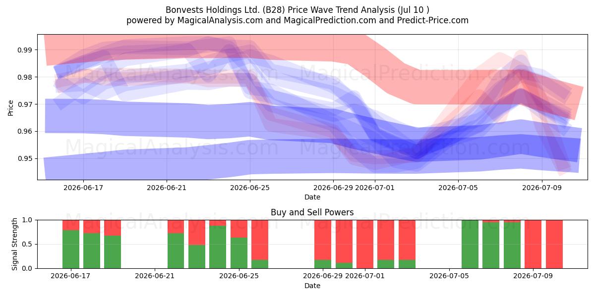Image resolution: width=595 pixels, height=297 pixels.
Task: Click the 2026-06-21 tick under the Buy and Sell chart
Action: (155, 276)
